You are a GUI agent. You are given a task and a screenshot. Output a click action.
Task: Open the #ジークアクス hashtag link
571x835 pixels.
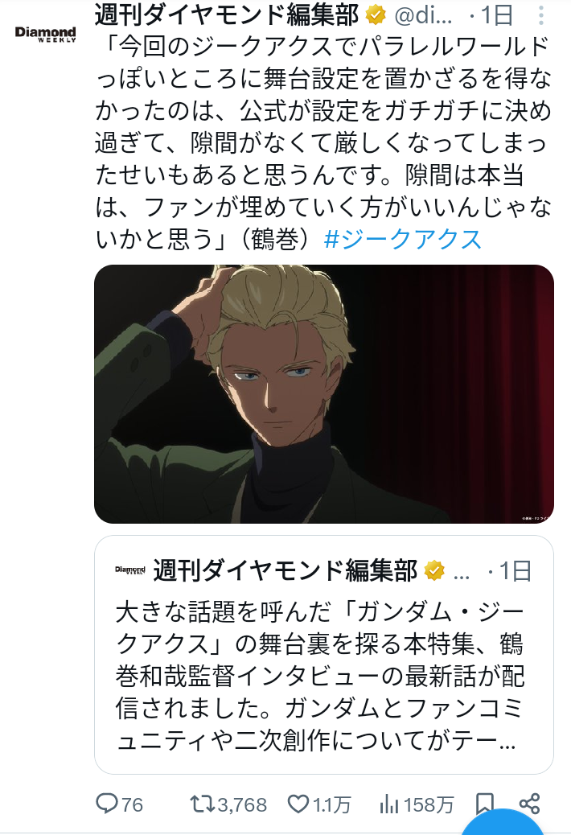click(402, 239)
